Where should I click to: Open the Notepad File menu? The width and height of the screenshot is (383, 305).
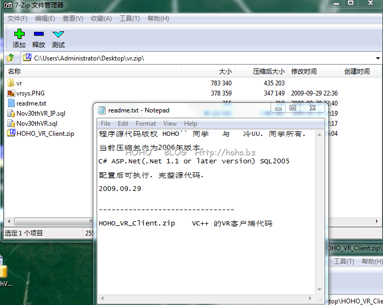[x=106, y=124]
